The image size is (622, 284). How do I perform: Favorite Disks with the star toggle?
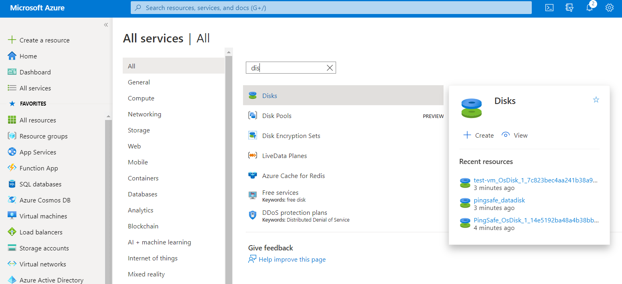(596, 100)
